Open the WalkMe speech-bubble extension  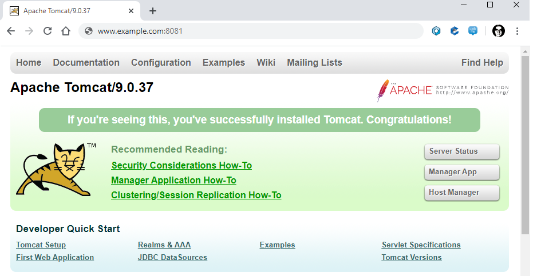click(x=473, y=31)
